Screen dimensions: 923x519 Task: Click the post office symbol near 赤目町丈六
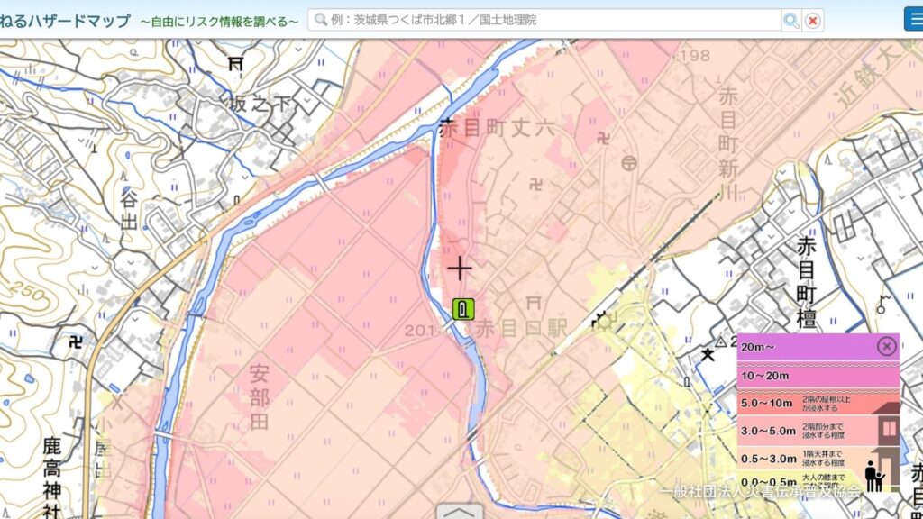(x=629, y=162)
